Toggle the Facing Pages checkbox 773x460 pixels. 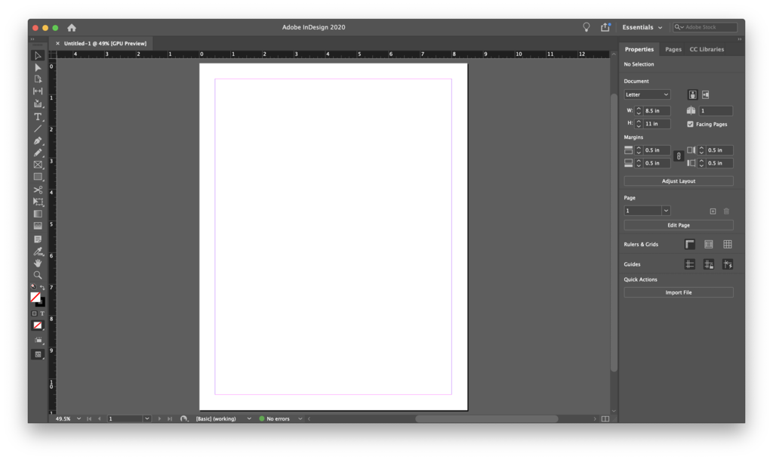[690, 124]
